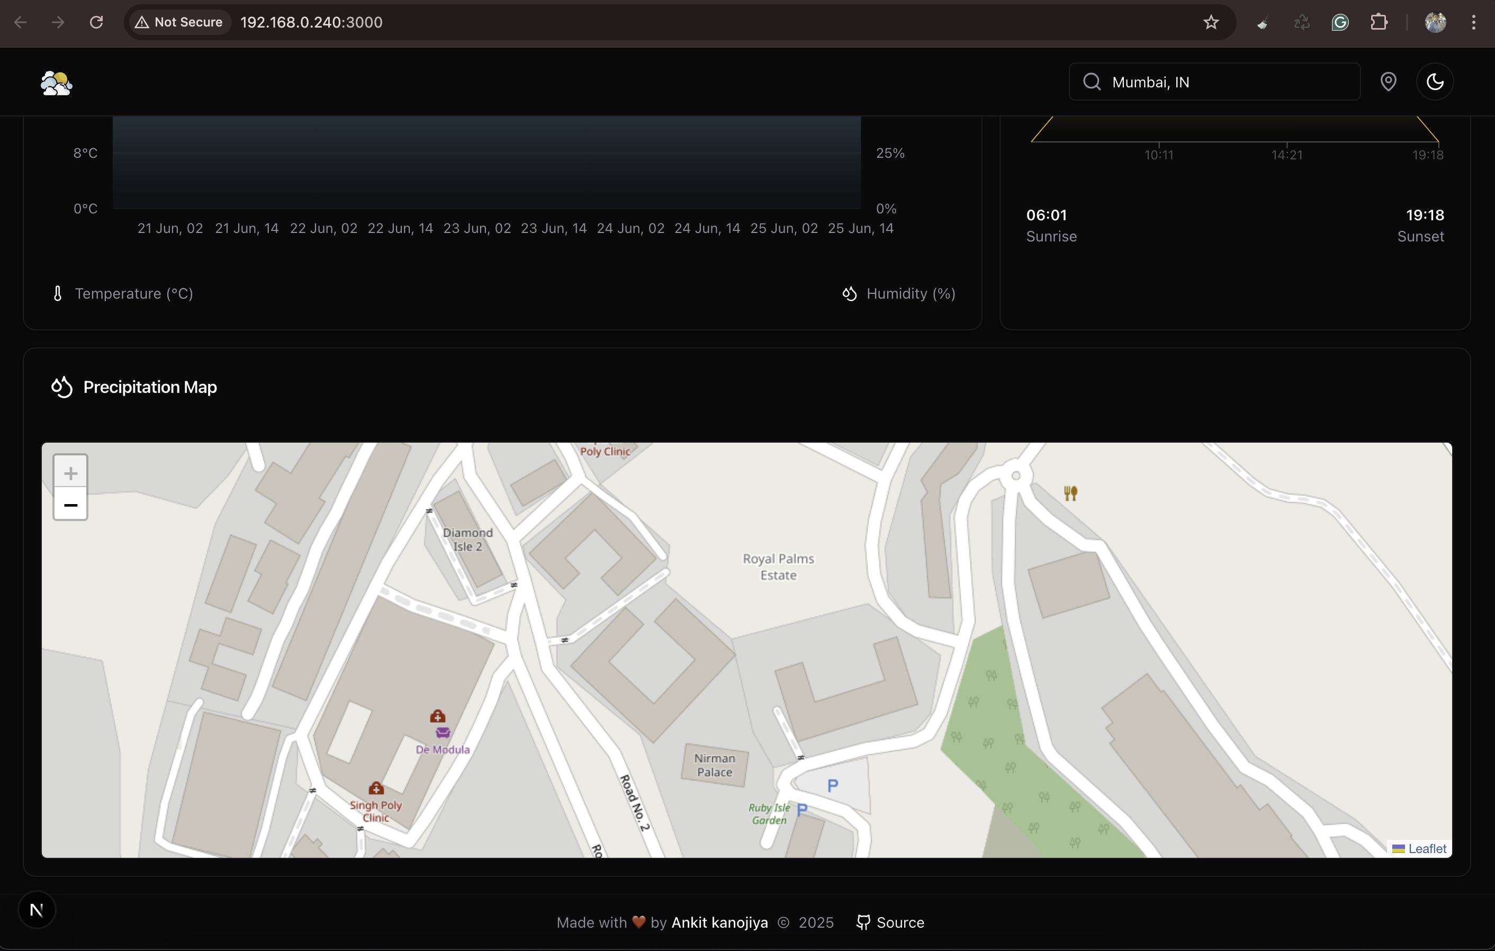Click the Not Secure site info chip
The width and height of the screenshot is (1495, 951).
click(179, 22)
